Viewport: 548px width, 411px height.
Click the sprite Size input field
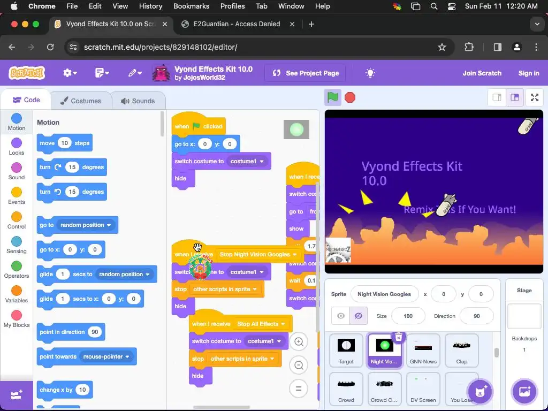408,316
